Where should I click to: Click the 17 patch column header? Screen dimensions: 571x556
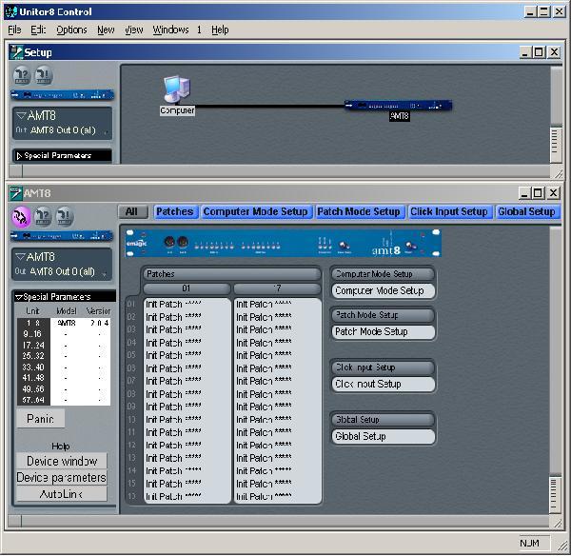tap(277, 288)
